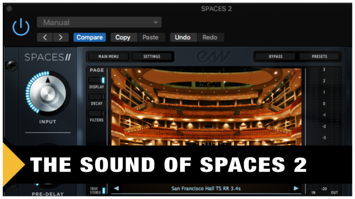Click the IN/OUT level meter
Screen dimensions: 355x199
click(x=324, y=131)
